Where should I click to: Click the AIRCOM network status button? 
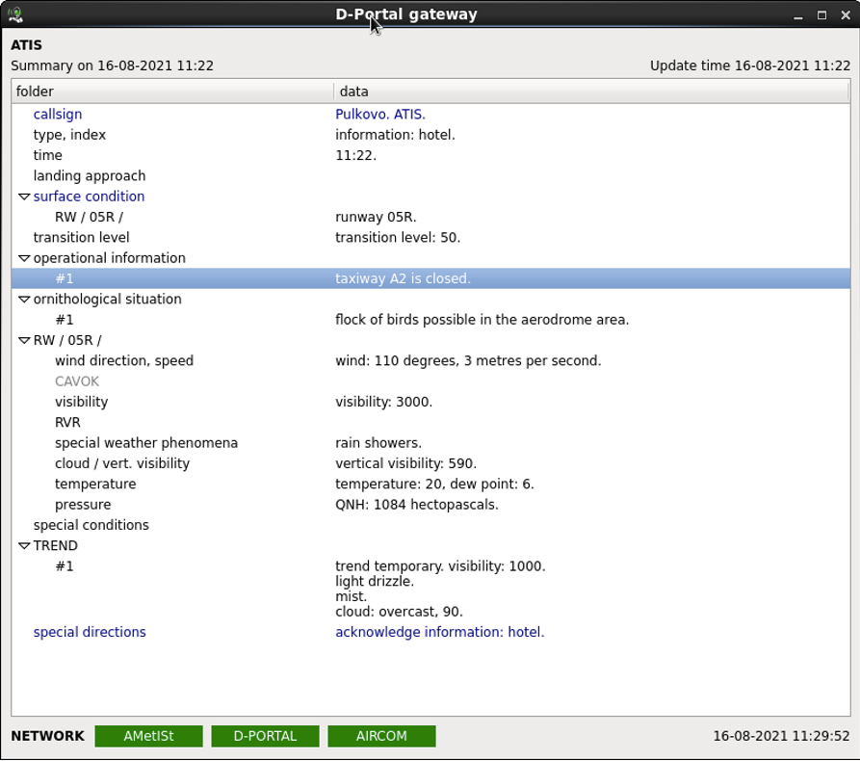pyautogui.click(x=381, y=736)
